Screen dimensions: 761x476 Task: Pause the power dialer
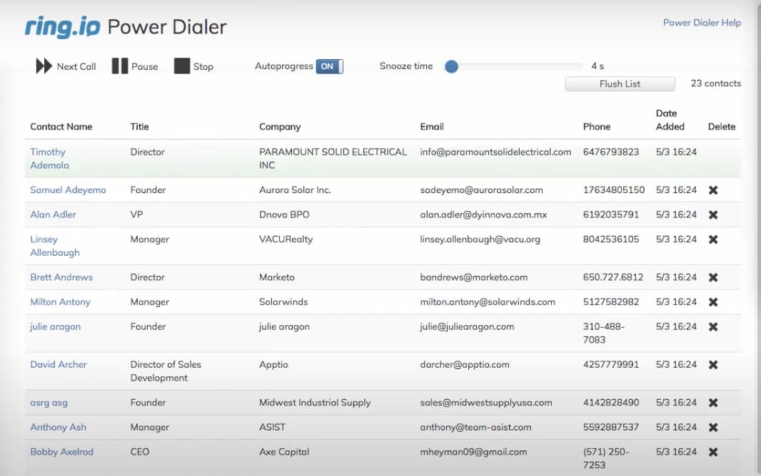point(119,66)
